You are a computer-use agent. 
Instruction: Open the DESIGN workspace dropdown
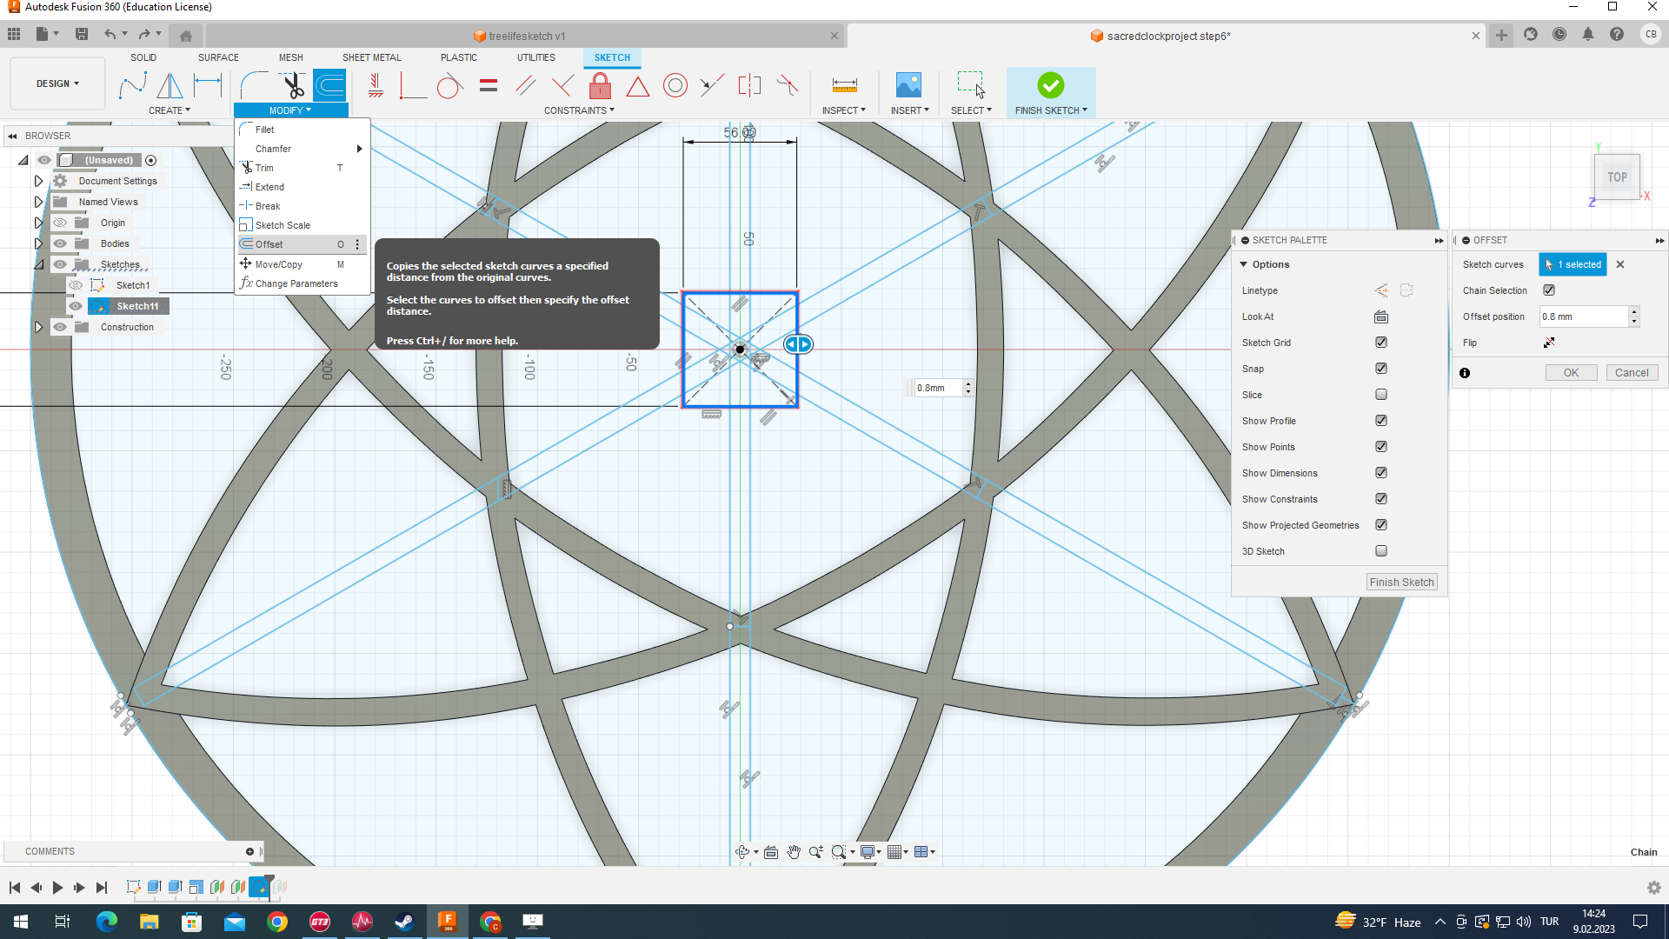tap(57, 83)
